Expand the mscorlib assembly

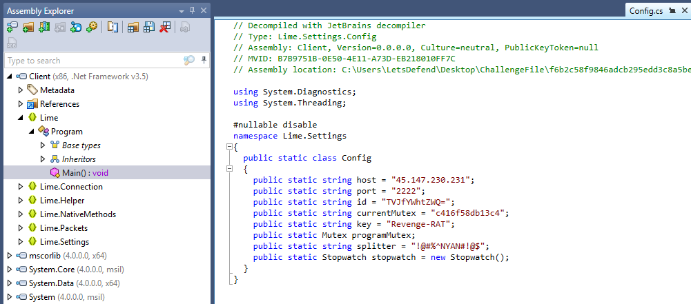pos(9,256)
